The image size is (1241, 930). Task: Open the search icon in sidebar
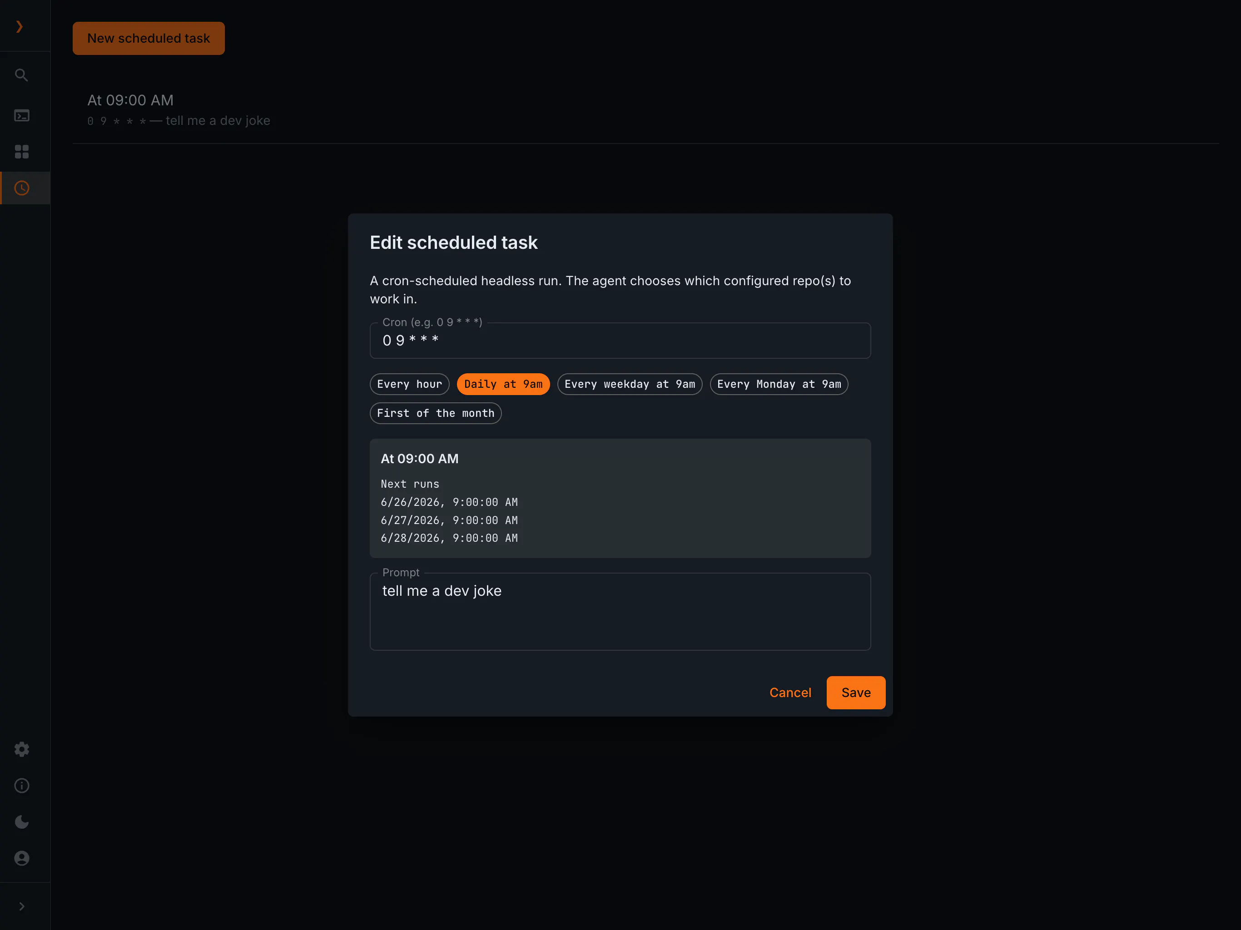21,75
